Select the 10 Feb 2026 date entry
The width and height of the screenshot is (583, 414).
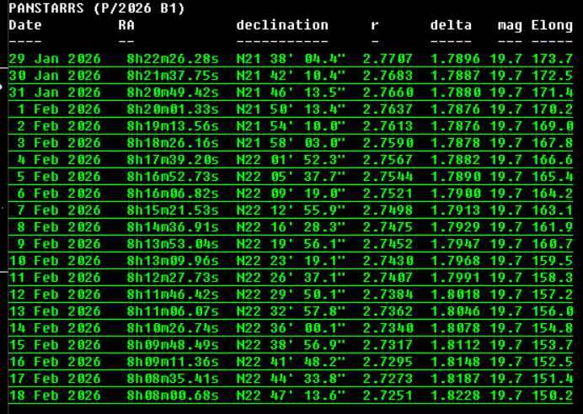tap(55, 261)
